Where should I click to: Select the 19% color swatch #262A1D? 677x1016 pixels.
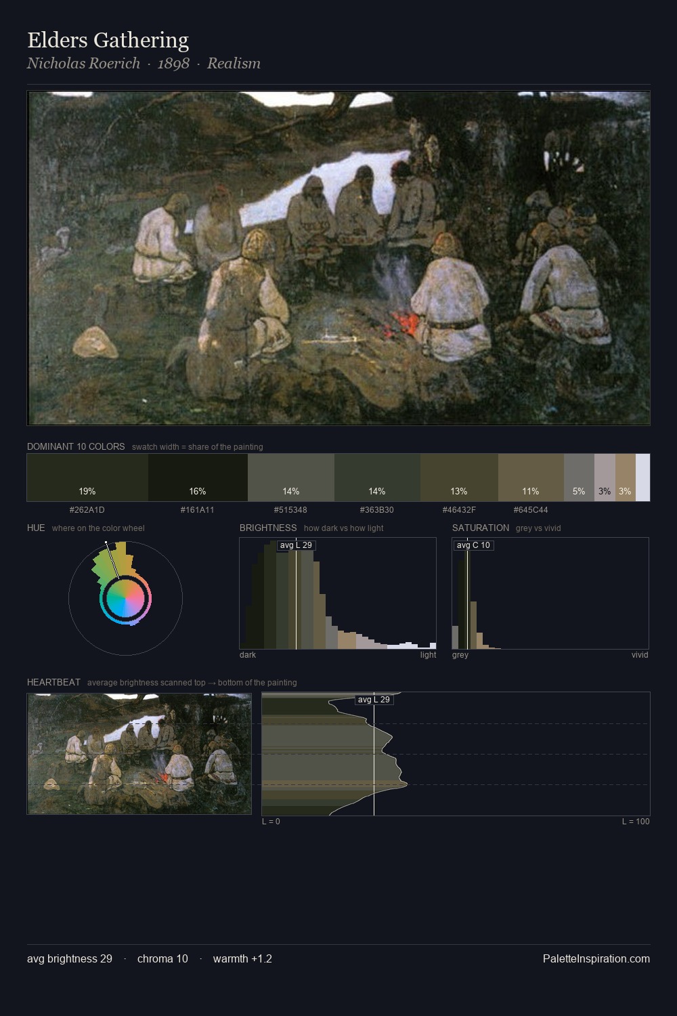[x=87, y=478]
